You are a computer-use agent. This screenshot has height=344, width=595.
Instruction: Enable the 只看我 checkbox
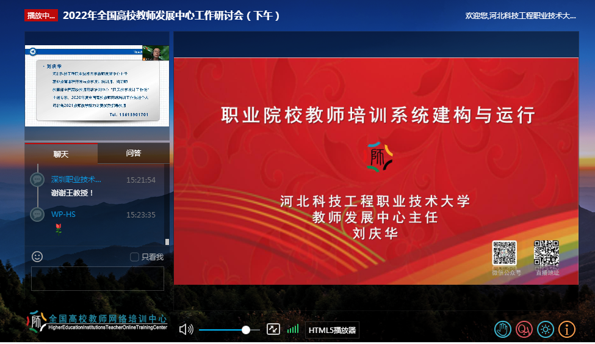pos(134,257)
